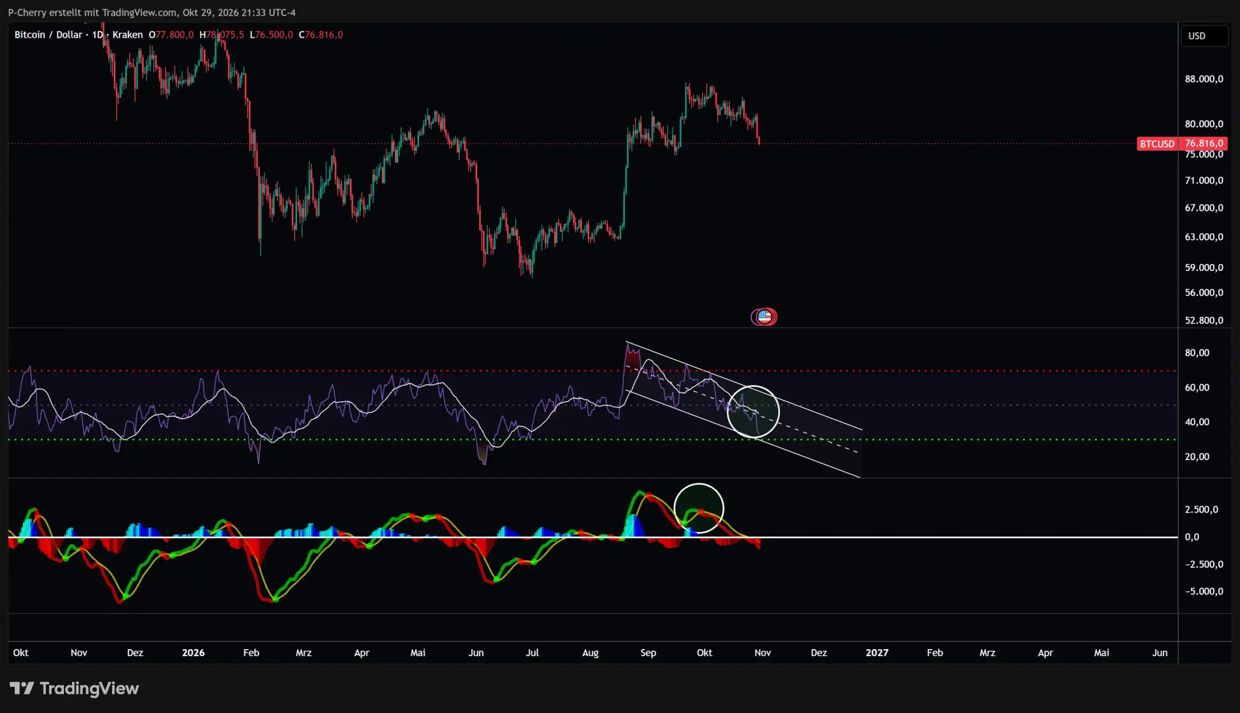
Task: Click the 2027 year label on time axis
Action: pos(877,653)
